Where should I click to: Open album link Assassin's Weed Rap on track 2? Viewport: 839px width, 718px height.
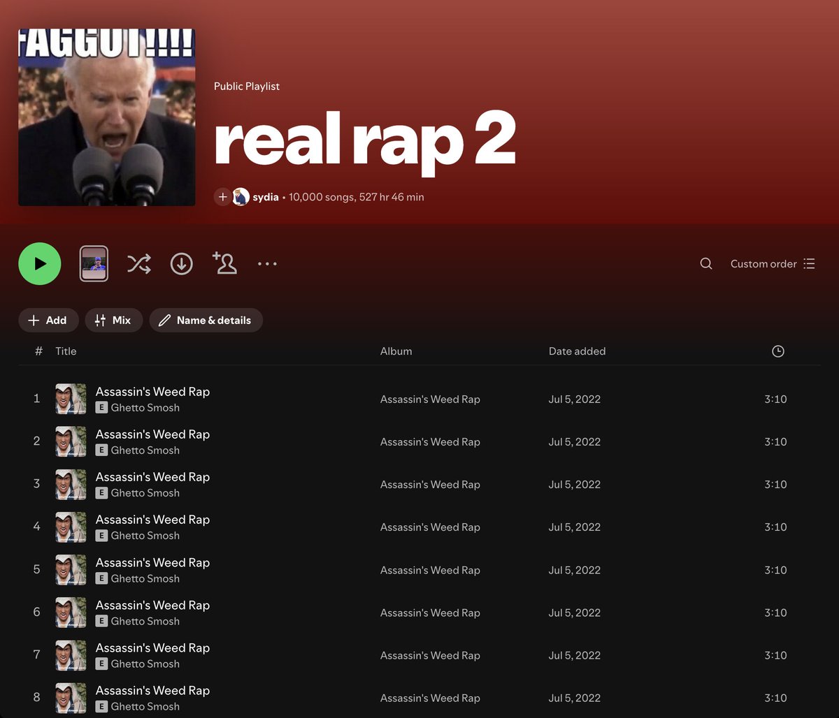click(430, 442)
